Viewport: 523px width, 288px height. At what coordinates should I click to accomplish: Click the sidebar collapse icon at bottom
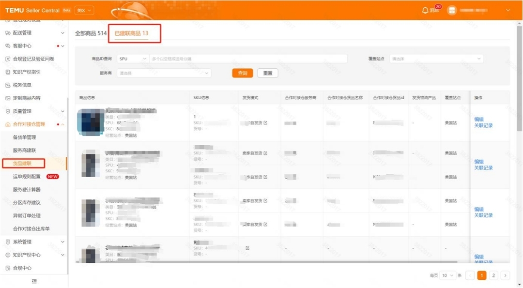[34, 281]
